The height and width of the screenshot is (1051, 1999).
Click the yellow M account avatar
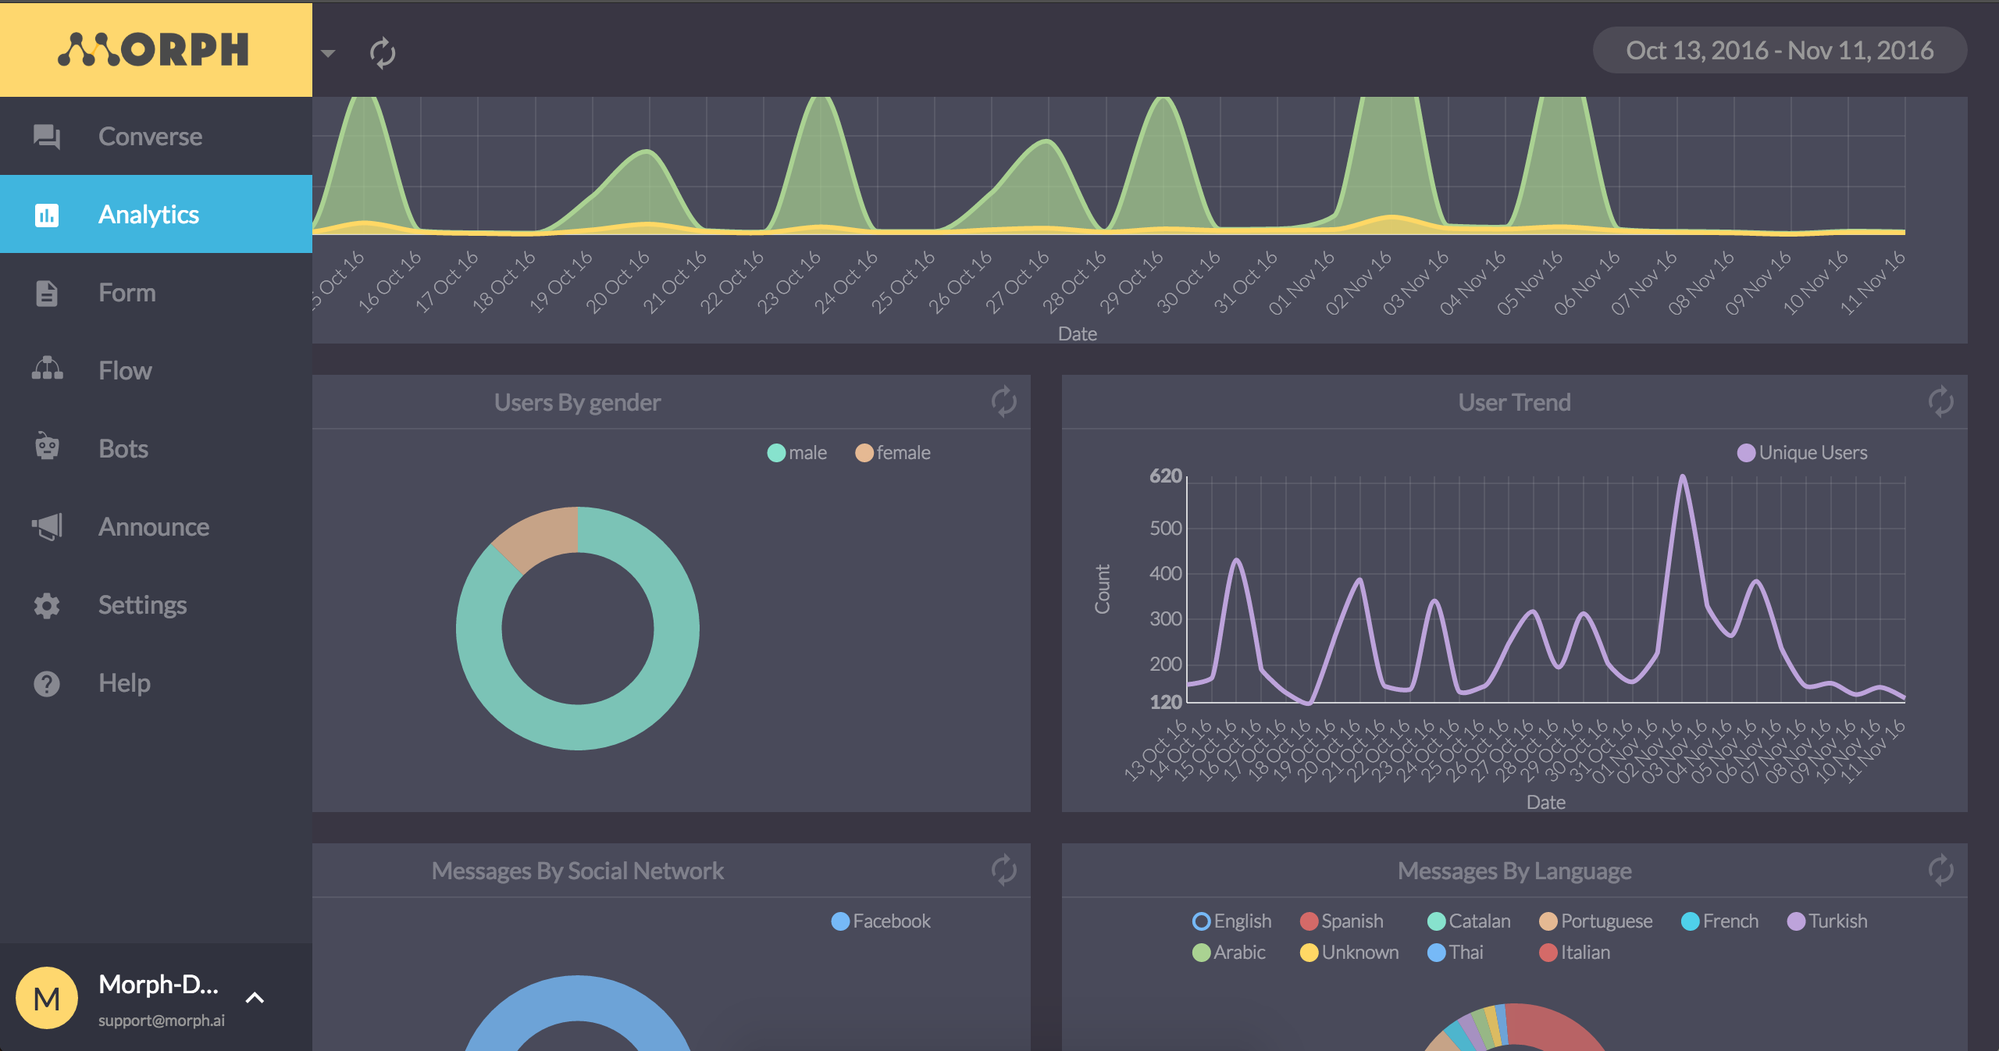(x=47, y=998)
